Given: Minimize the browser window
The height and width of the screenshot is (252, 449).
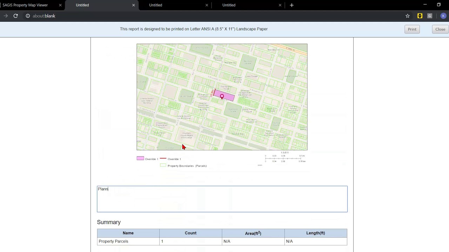Looking at the screenshot, I should click(425, 5).
